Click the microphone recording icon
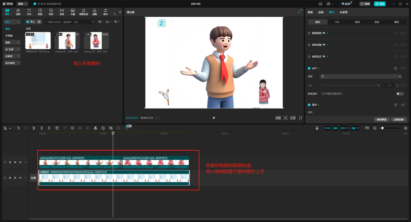Screen dimensions: 411x222 [317, 128]
